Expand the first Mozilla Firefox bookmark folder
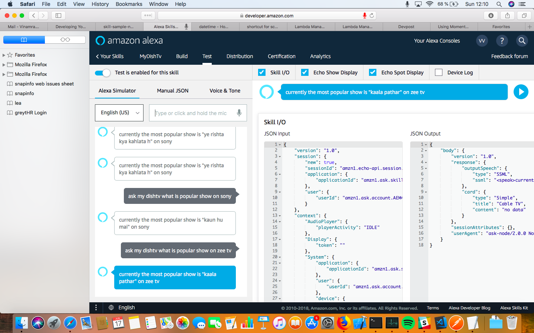 click(4, 64)
